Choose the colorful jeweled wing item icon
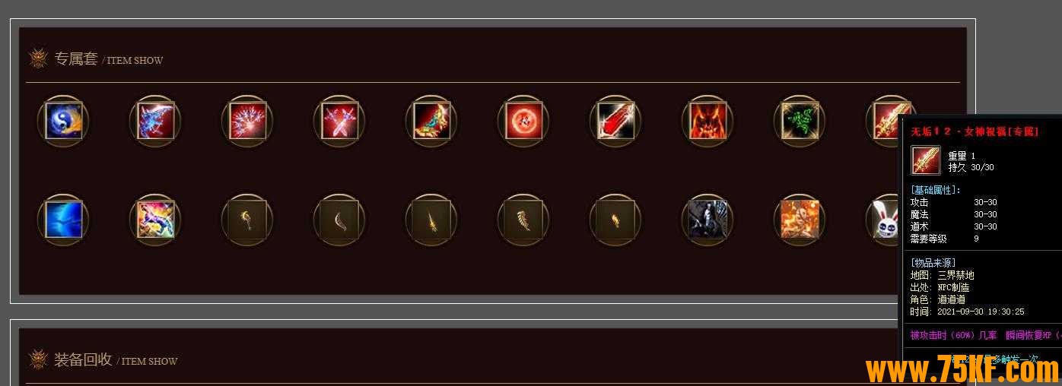Viewport: 1062px width, 386px height. pyautogui.click(x=431, y=121)
